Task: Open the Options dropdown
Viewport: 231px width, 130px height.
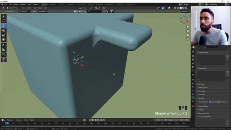Action: [x=186, y=11]
